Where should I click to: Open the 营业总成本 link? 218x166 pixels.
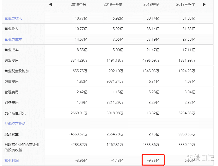point(13,39)
